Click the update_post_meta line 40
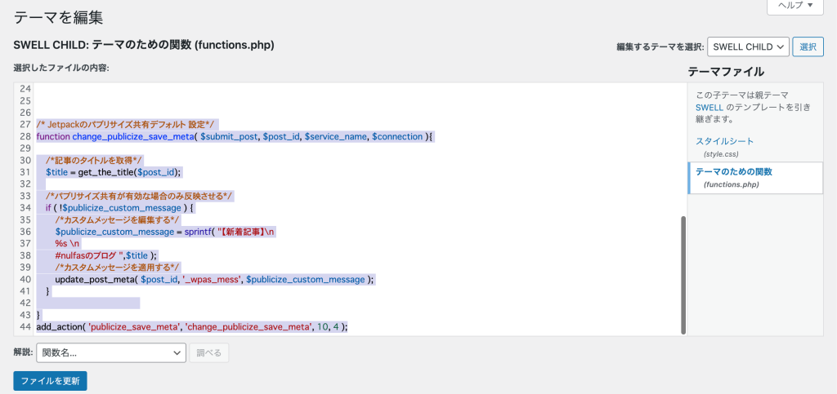The width and height of the screenshot is (837, 394). pyautogui.click(x=215, y=279)
